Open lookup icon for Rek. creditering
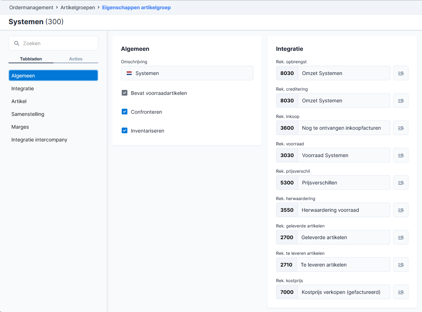Image resolution: width=422 pixels, height=312 pixels. pos(400,101)
